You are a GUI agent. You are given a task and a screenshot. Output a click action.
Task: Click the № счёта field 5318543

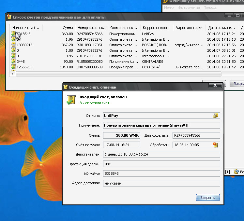click(161, 173)
